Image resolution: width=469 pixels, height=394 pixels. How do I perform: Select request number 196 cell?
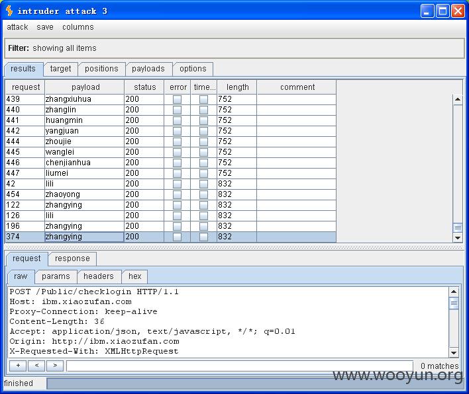pyautogui.click(x=25, y=226)
